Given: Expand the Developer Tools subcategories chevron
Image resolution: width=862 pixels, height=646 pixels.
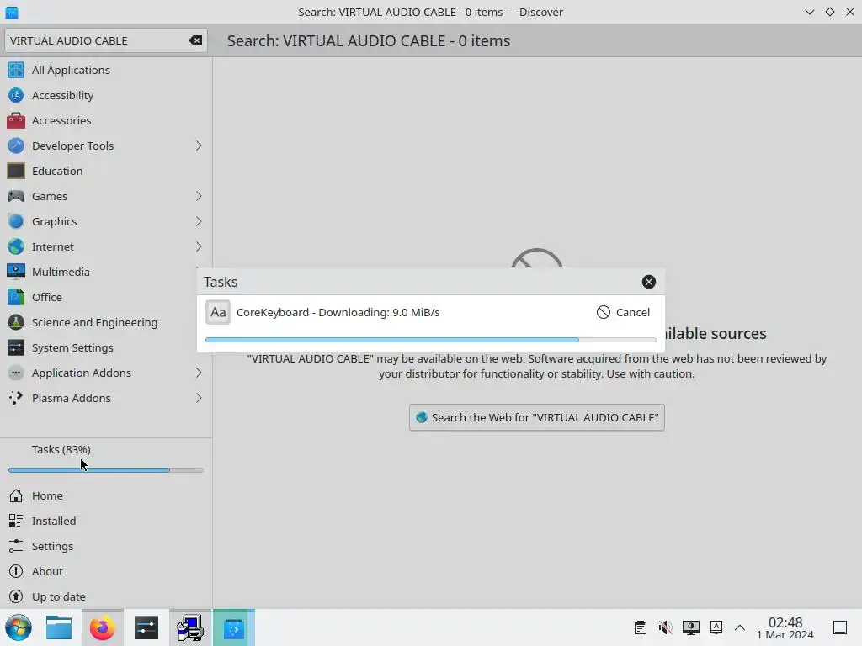Looking at the screenshot, I should [x=199, y=146].
